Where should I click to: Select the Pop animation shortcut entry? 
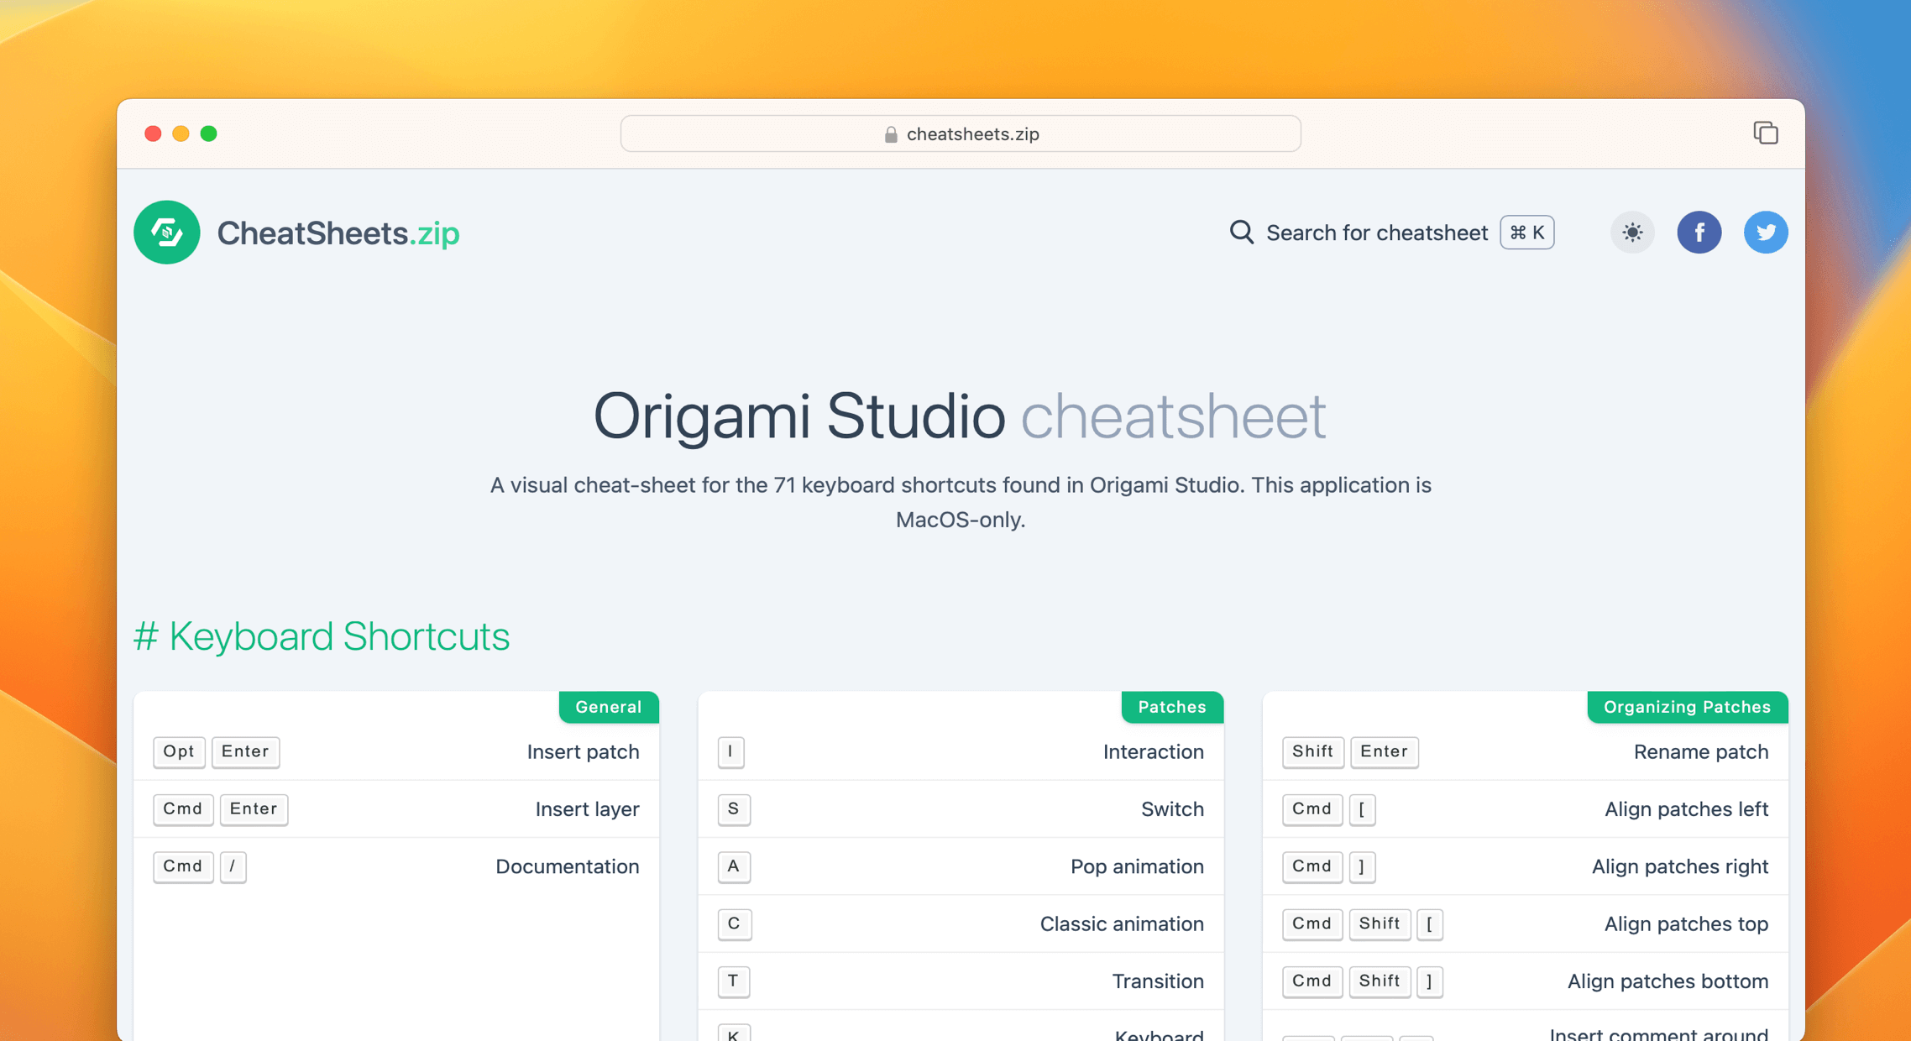[961, 866]
